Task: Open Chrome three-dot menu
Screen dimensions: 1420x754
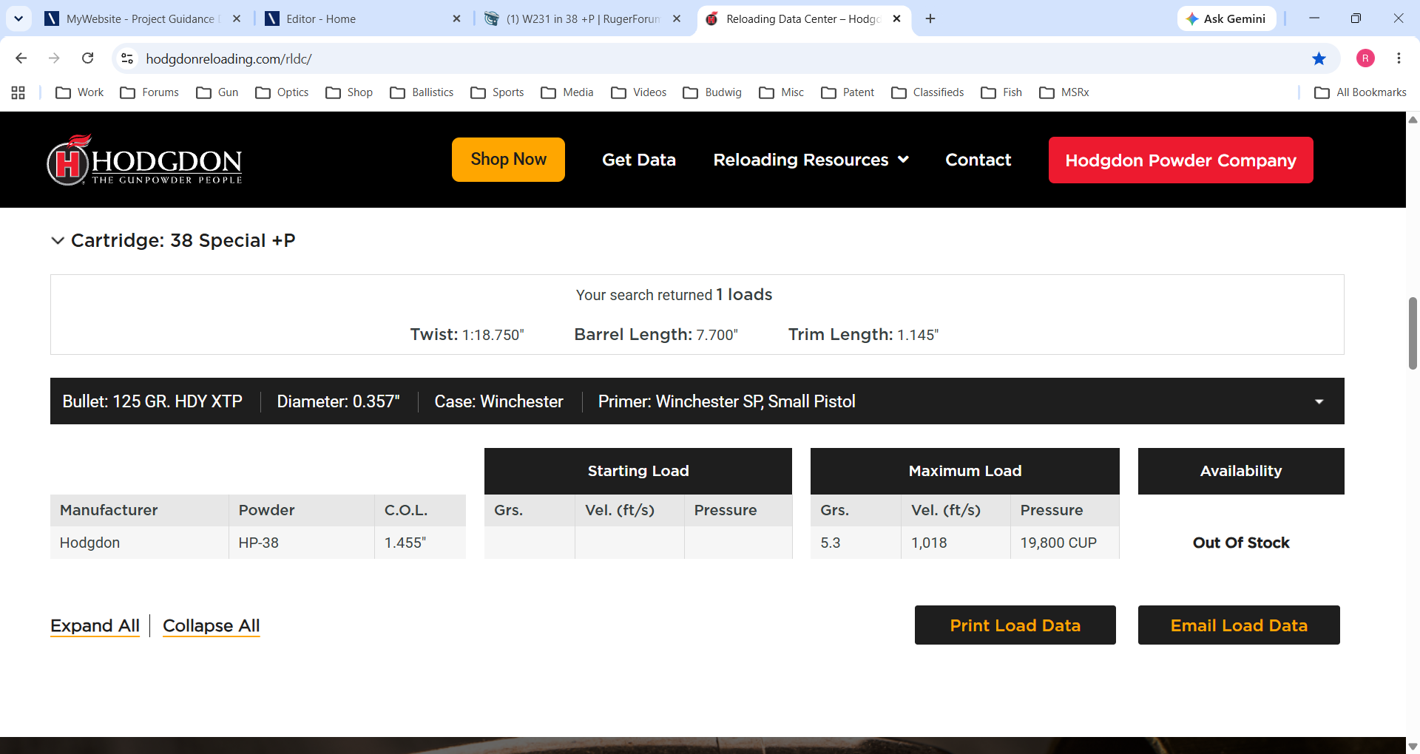Action: coord(1399,58)
